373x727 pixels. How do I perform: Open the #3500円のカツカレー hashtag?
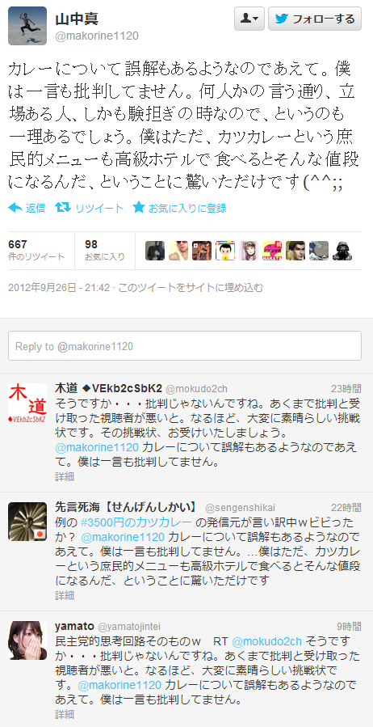point(136,522)
